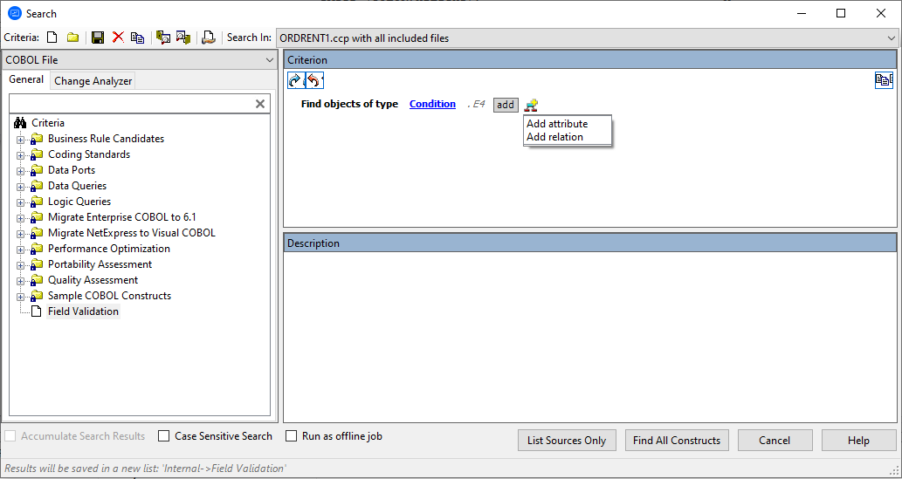Open the Search In dropdown list
Screen dimensions: 902x479
tap(891, 38)
